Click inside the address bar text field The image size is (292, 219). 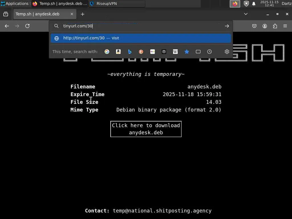point(141,26)
